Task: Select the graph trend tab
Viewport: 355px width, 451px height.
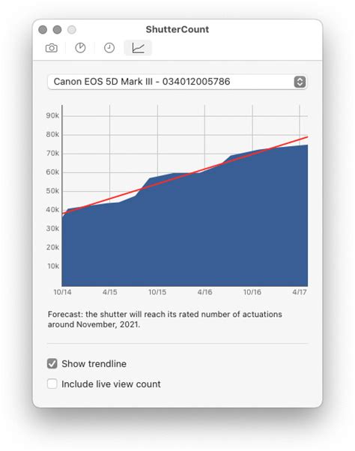Action: [x=138, y=48]
